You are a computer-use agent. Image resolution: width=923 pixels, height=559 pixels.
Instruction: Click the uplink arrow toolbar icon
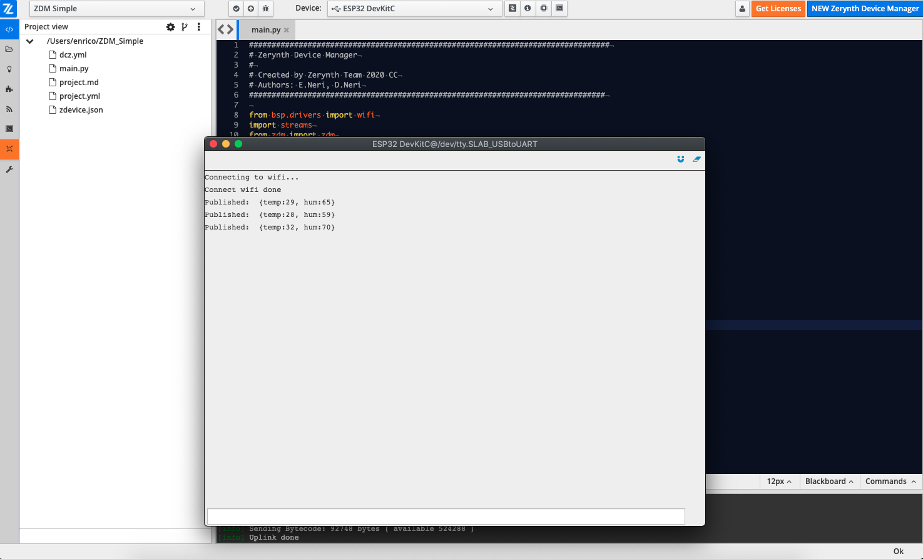click(251, 9)
